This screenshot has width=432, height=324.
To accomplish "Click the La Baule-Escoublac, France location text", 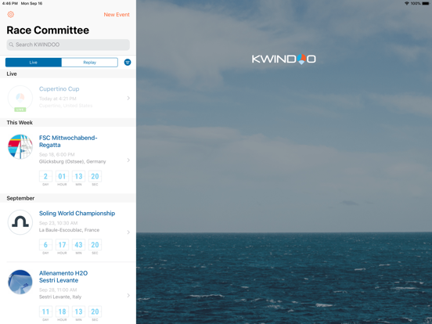I will tap(69, 230).
